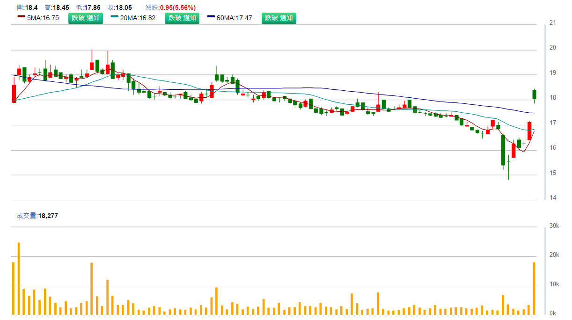Click the 成交量 18,277 volume label
Viewport: 572px width, 320px height.
coord(37,216)
